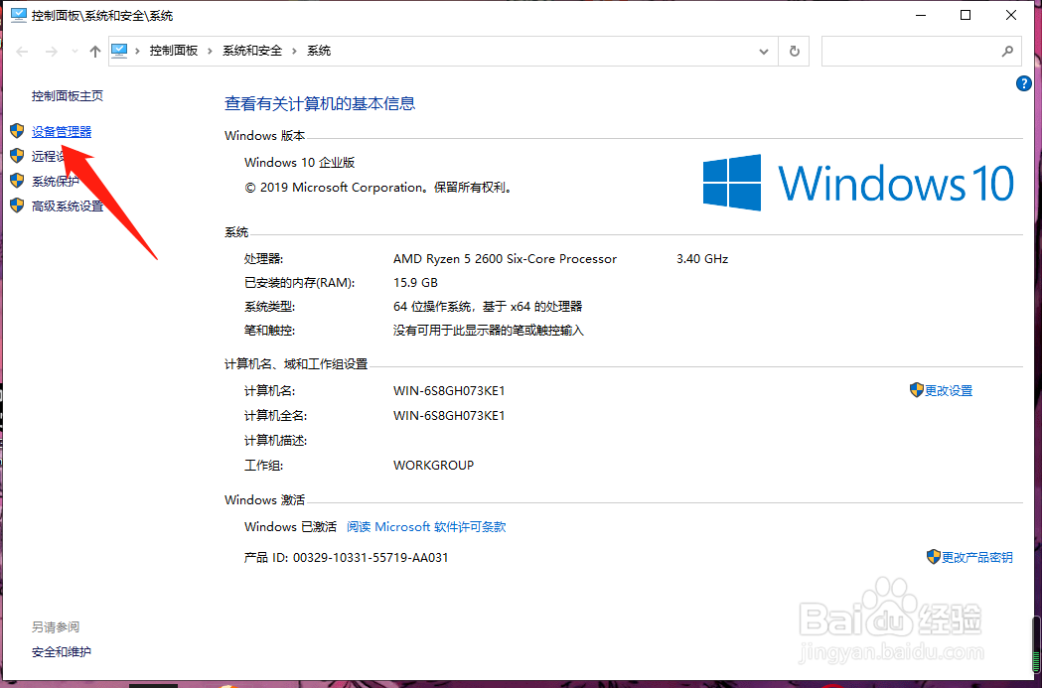This screenshot has width=1042, height=688.
Task: Open recent locations dropdown arrow beside forward
Action: (x=74, y=52)
